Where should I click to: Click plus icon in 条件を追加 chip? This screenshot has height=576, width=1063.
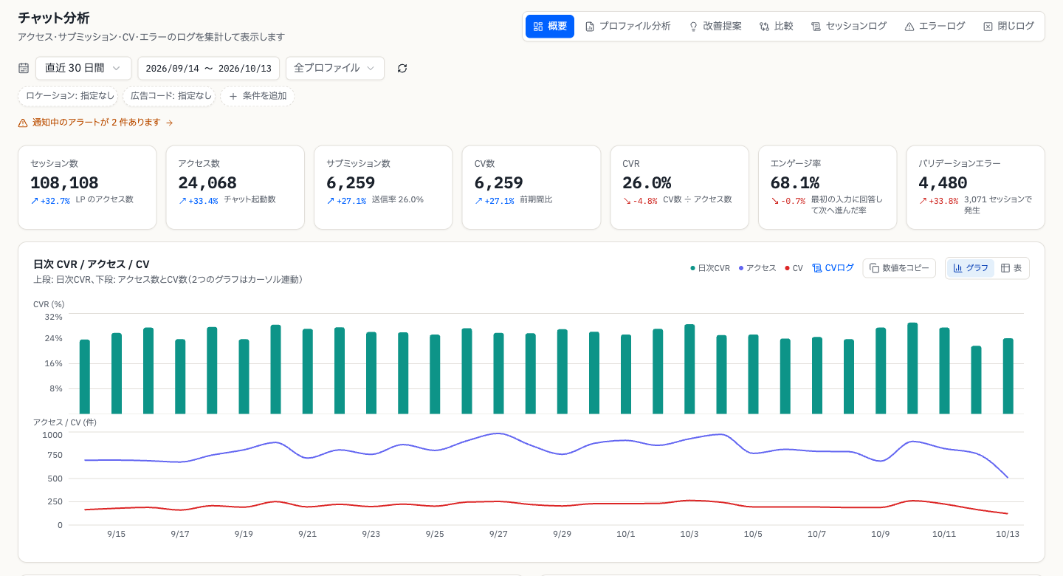[233, 96]
